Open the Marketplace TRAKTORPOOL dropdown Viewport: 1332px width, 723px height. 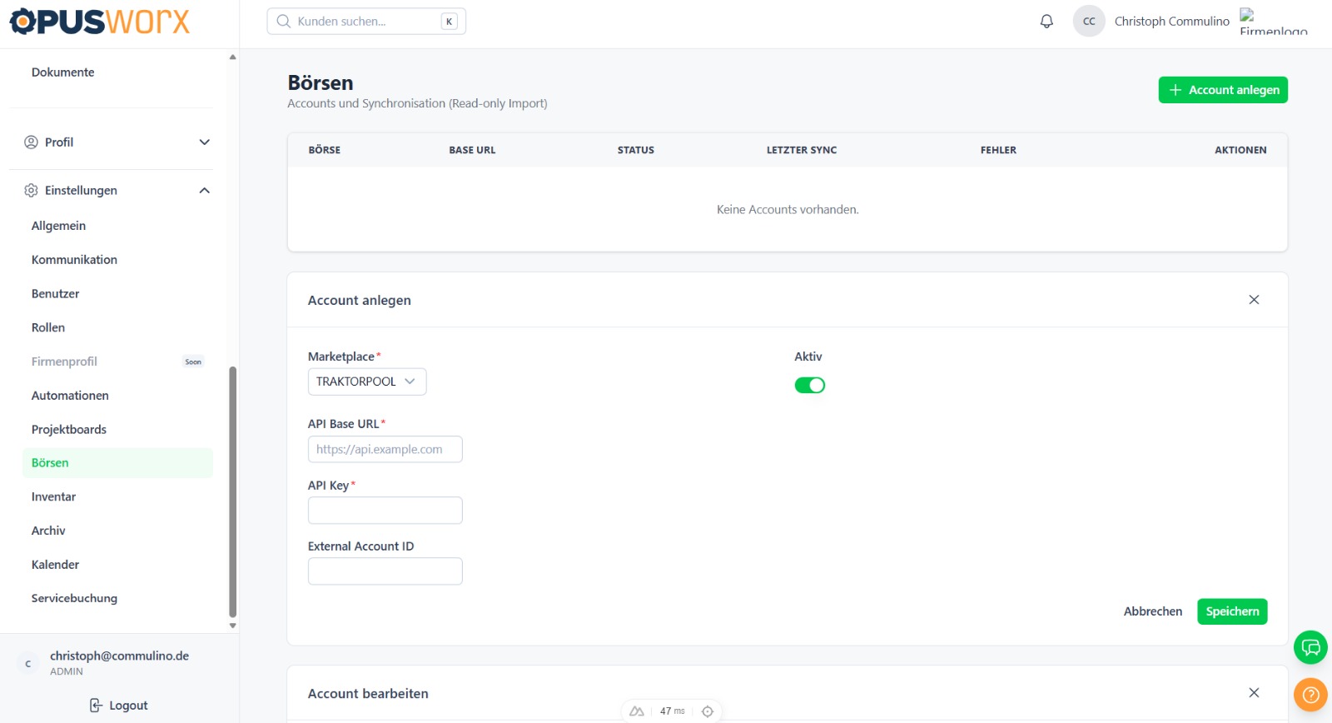(x=366, y=381)
